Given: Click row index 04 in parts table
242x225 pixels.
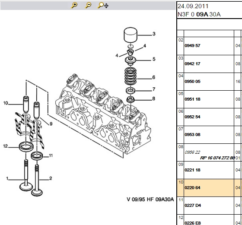Looking at the screenshot, I should (x=181, y=76).
